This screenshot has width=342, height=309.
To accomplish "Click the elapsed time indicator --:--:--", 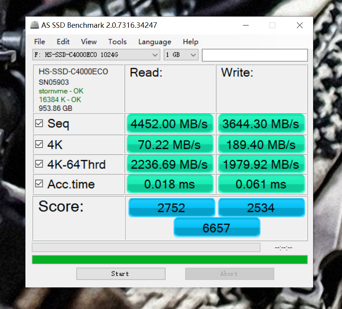I will [x=283, y=248].
